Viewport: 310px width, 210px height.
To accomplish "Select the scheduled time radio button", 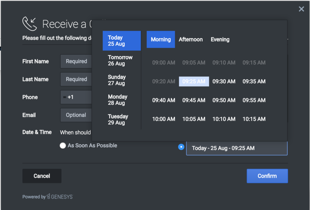I will click(x=181, y=147).
